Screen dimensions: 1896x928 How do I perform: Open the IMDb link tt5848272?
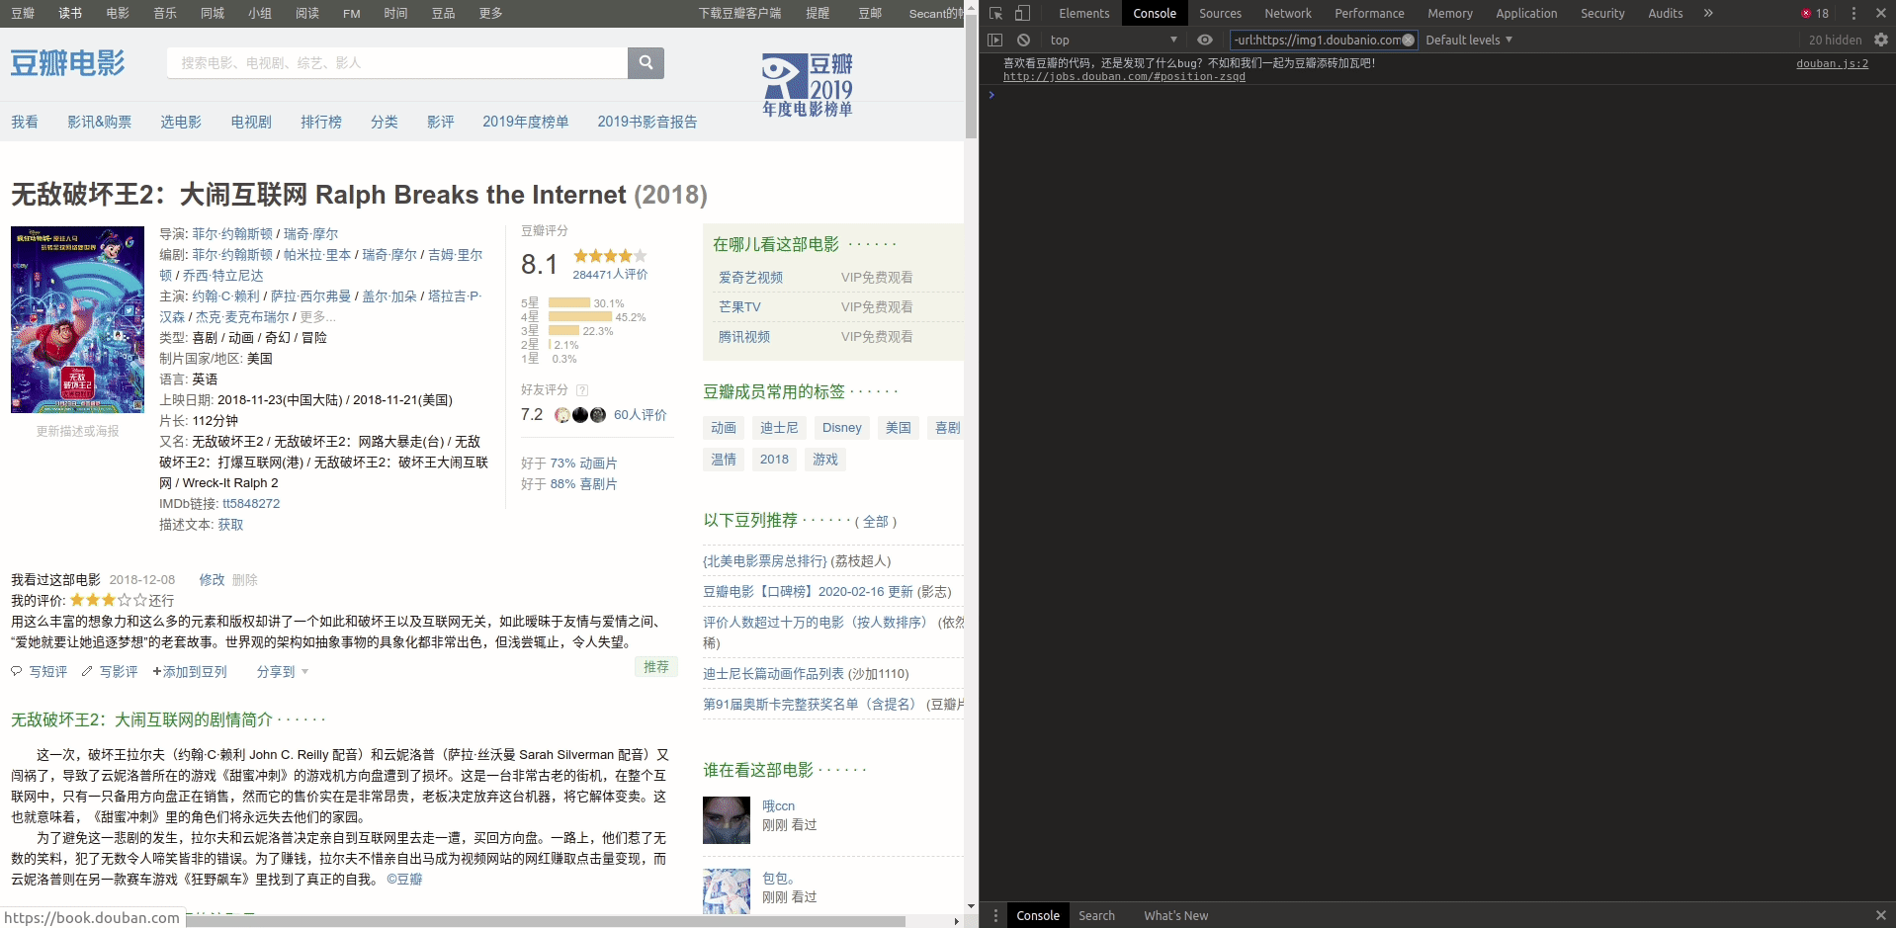[251, 503]
